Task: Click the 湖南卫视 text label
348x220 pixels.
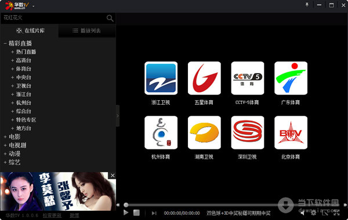Action: (204, 157)
